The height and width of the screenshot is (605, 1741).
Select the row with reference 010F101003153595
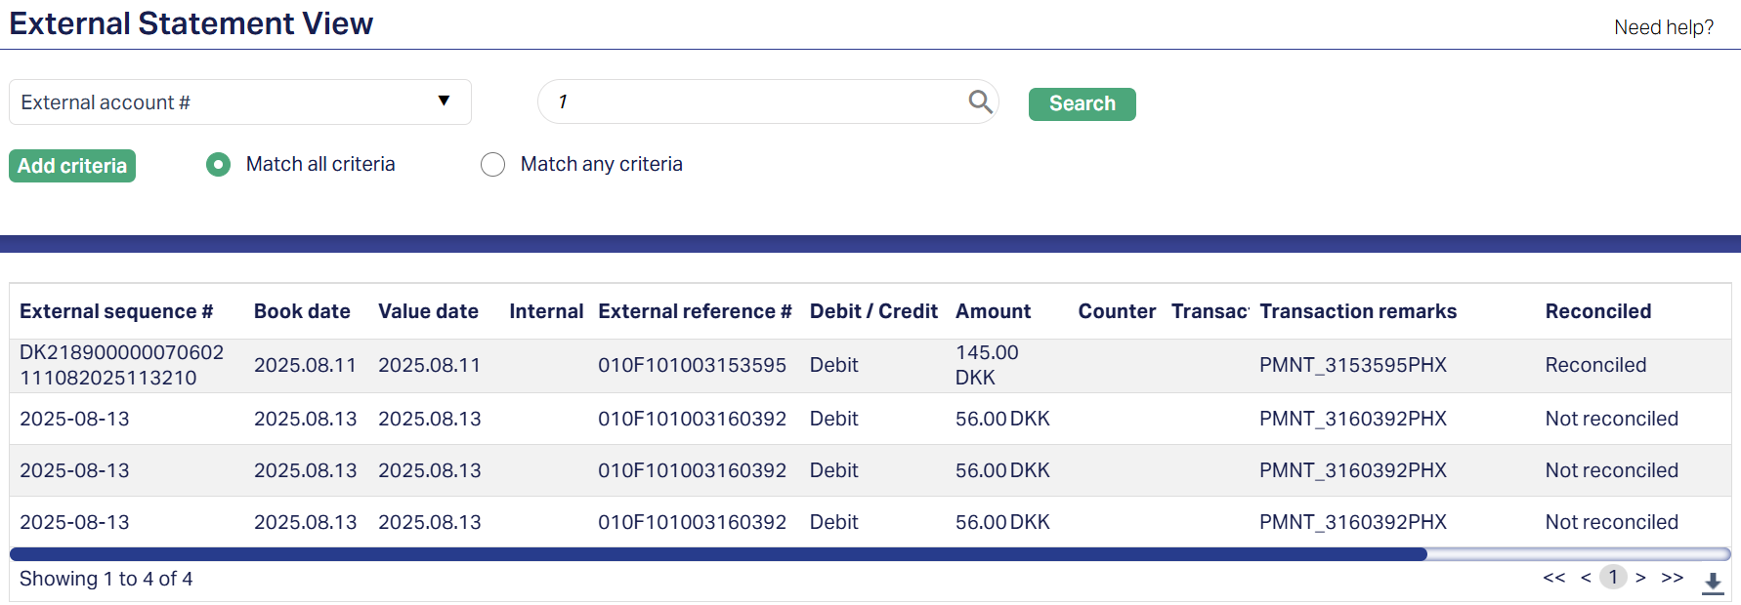point(692,365)
